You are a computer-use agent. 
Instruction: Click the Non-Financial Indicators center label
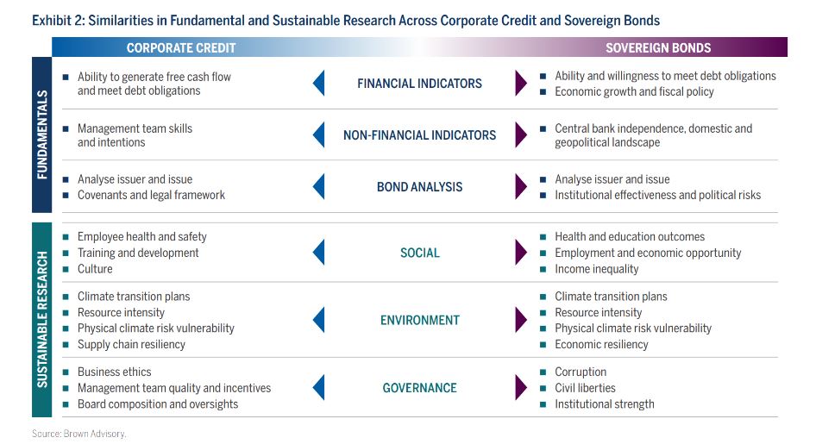pos(419,135)
